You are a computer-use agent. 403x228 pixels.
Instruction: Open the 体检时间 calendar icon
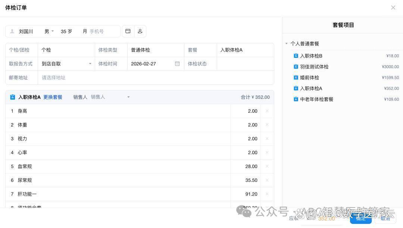tap(177, 64)
